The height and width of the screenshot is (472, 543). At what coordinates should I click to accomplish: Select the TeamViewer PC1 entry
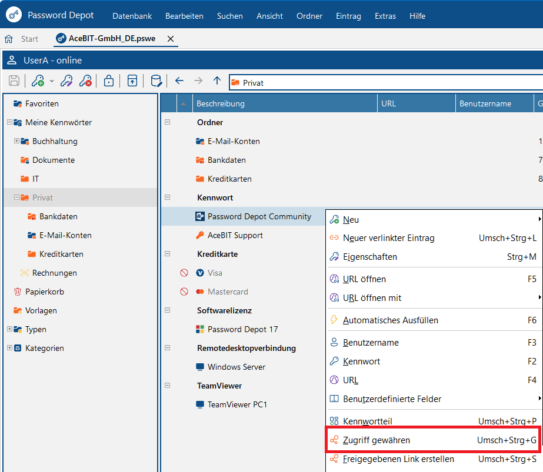click(x=237, y=404)
